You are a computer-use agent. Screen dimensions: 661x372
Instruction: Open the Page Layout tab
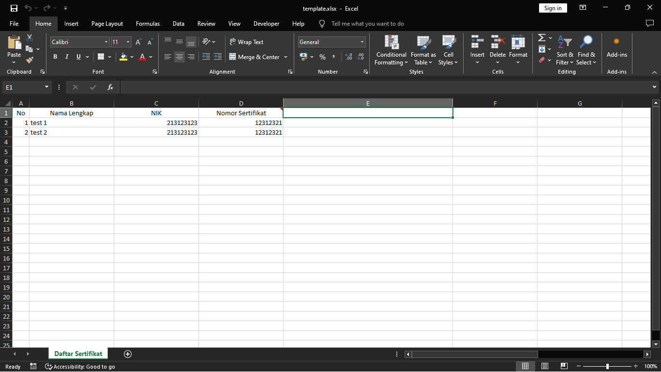pyautogui.click(x=107, y=24)
